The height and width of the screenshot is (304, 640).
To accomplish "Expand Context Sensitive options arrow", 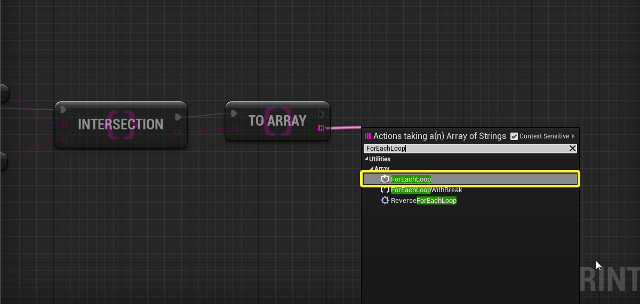I will tap(573, 136).
